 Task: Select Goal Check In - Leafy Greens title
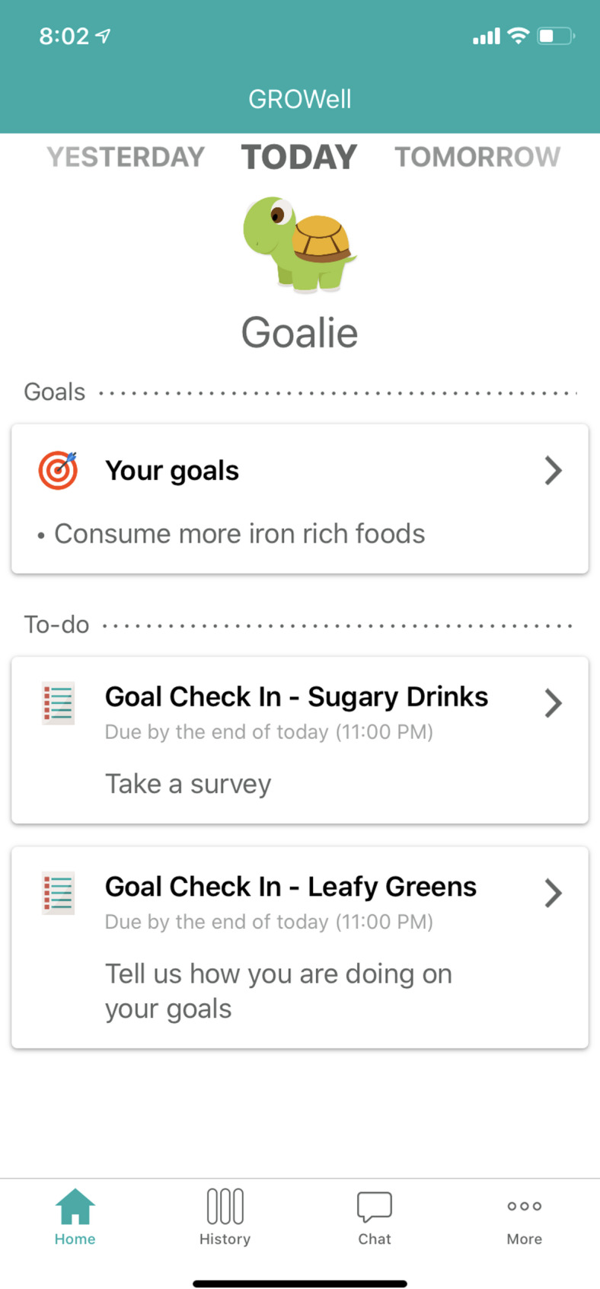click(291, 887)
